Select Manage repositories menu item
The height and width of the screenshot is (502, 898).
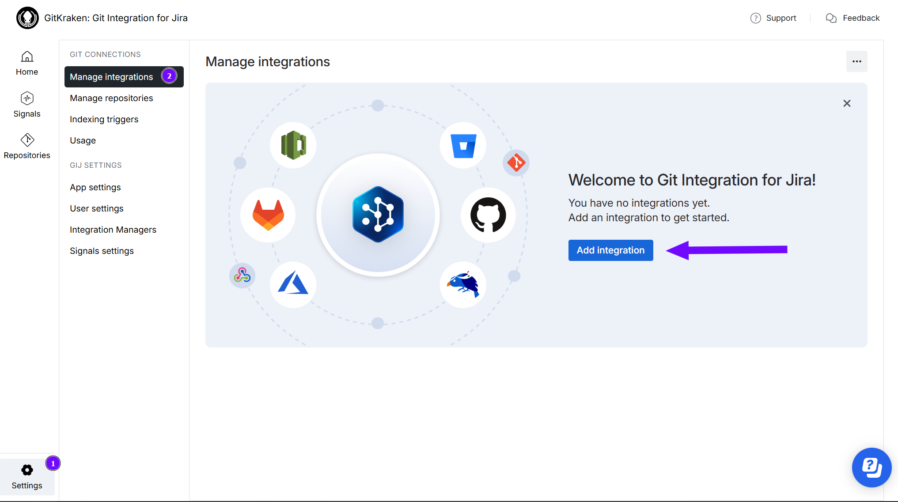click(111, 98)
